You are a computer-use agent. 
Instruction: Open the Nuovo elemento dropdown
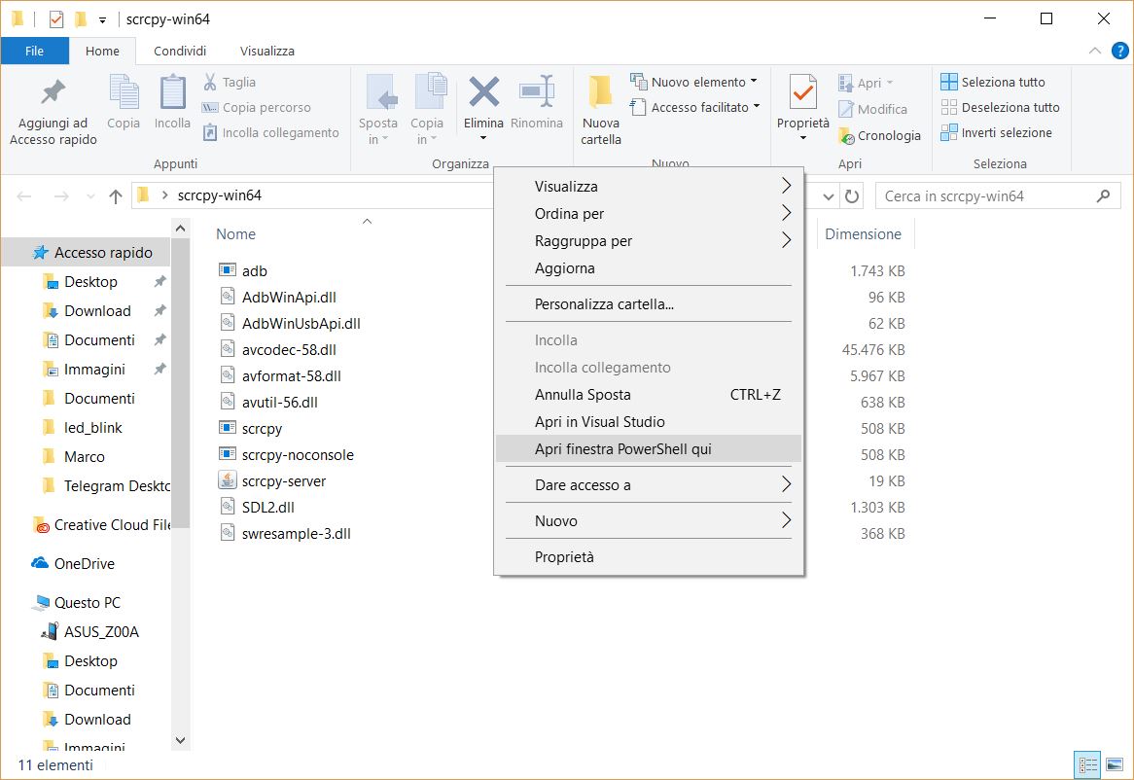point(694,82)
